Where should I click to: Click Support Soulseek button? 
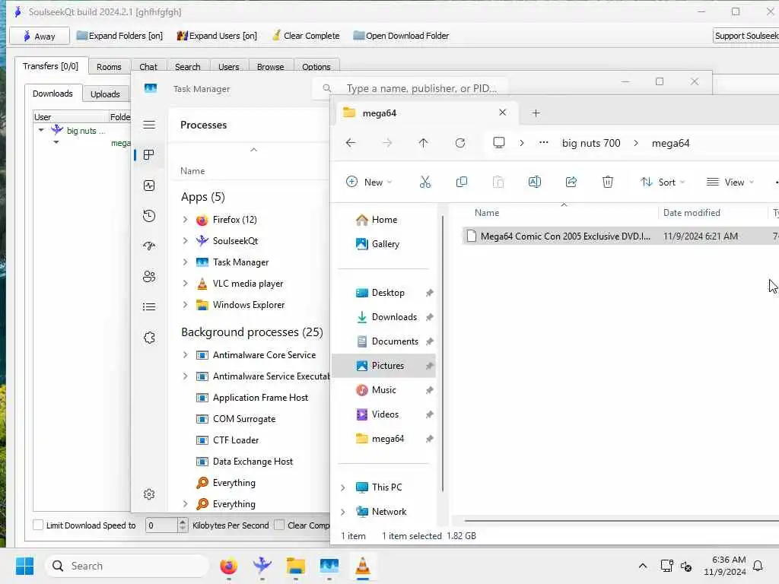click(x=746, y=36)
